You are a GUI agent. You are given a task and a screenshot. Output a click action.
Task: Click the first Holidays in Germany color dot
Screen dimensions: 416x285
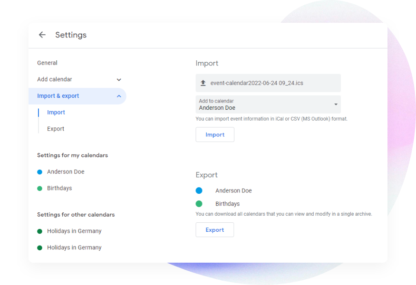(40, 231)
